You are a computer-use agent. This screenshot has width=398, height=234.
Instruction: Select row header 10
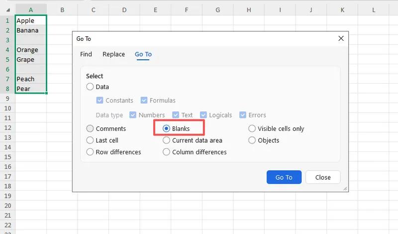tap(7, 108)
